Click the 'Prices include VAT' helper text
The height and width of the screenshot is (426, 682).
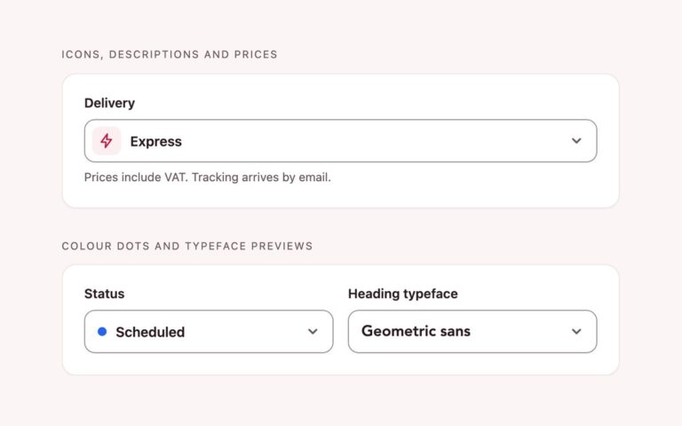point(136,177)
